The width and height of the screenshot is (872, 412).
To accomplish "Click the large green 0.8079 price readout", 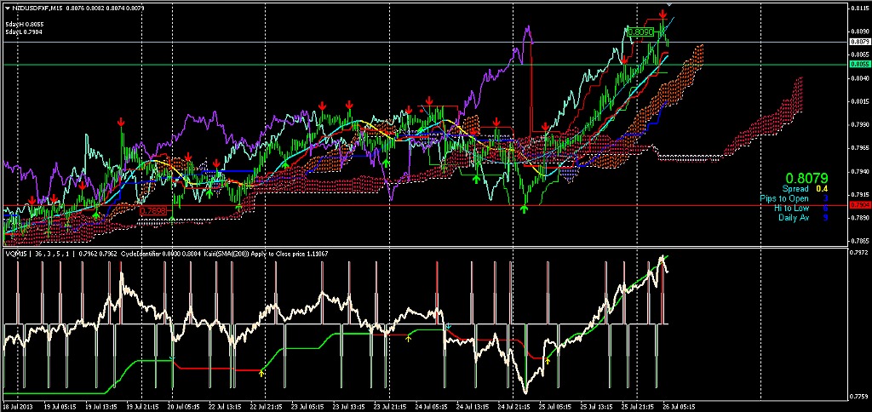I will click(x=809, y=178).
